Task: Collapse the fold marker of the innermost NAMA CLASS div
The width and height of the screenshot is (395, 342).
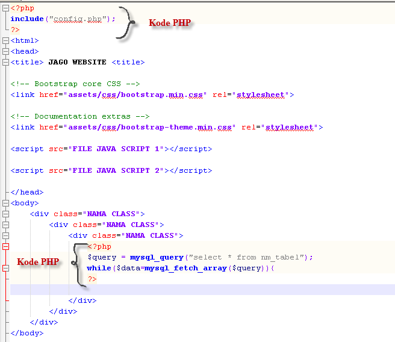Action: 5,235
